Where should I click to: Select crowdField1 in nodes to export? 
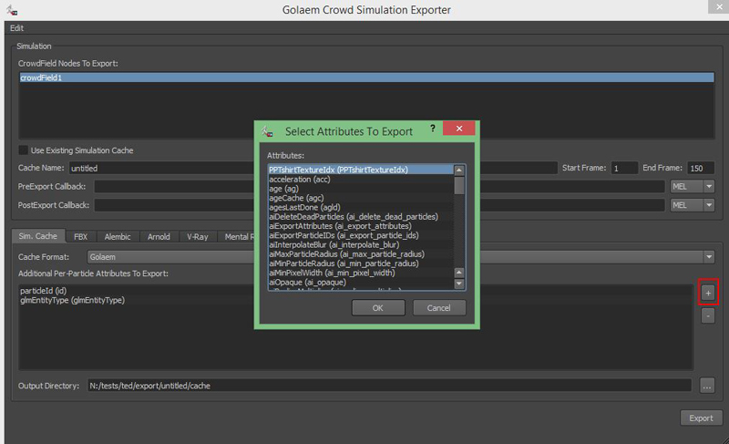366,77
